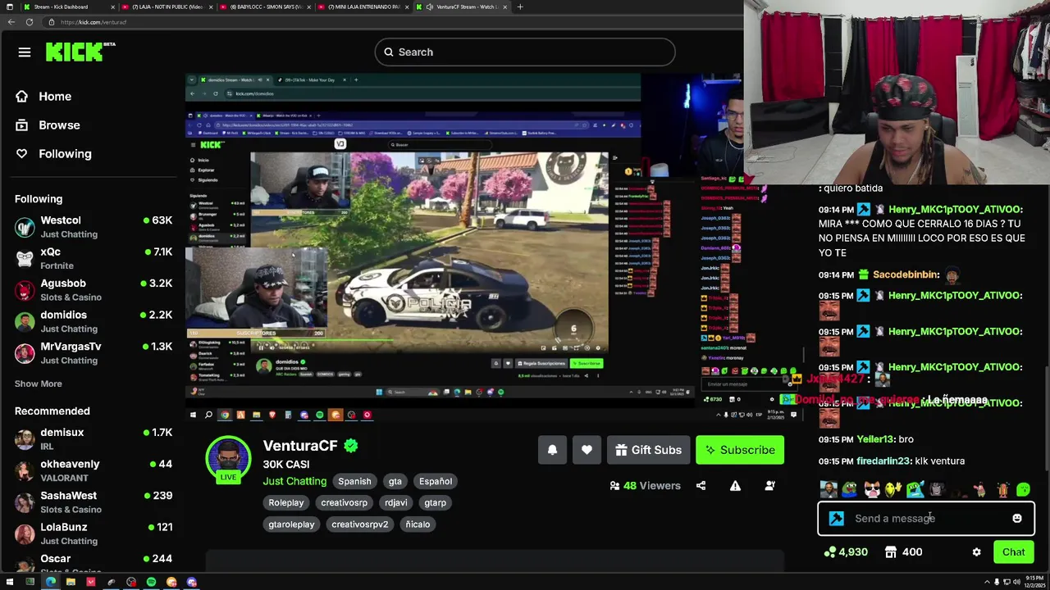Pick the cat with sunglasses quick emote
1050x590 pixels.
coord(872,490)
